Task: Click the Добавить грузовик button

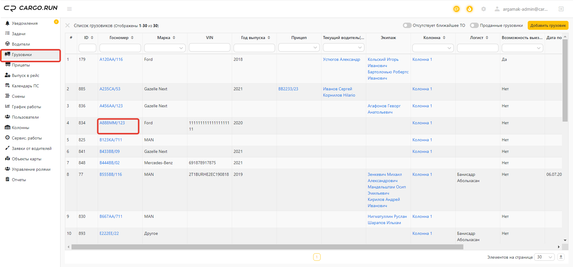Action: click(548, 25)
